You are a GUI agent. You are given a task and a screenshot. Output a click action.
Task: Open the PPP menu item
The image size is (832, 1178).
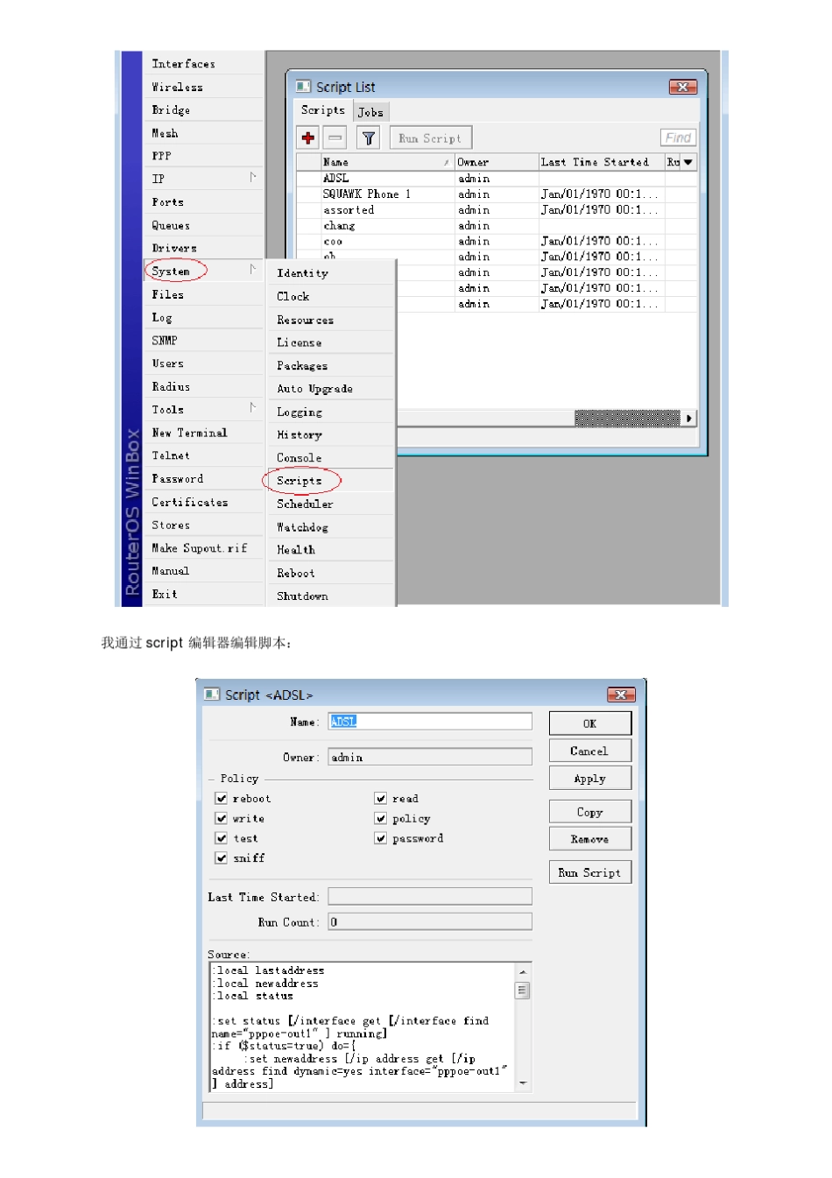click(x=202, y=156)
